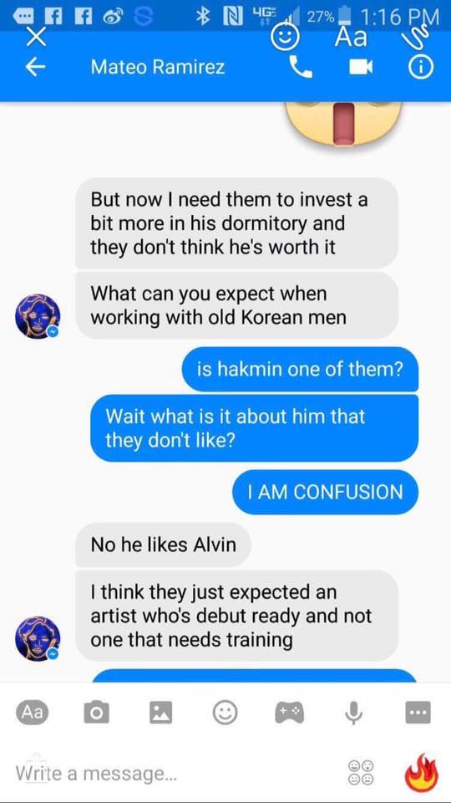Tap the back arrow to leave chat
Image resolution: width=451 pixels, height=803 pixels.
(34, 68)
